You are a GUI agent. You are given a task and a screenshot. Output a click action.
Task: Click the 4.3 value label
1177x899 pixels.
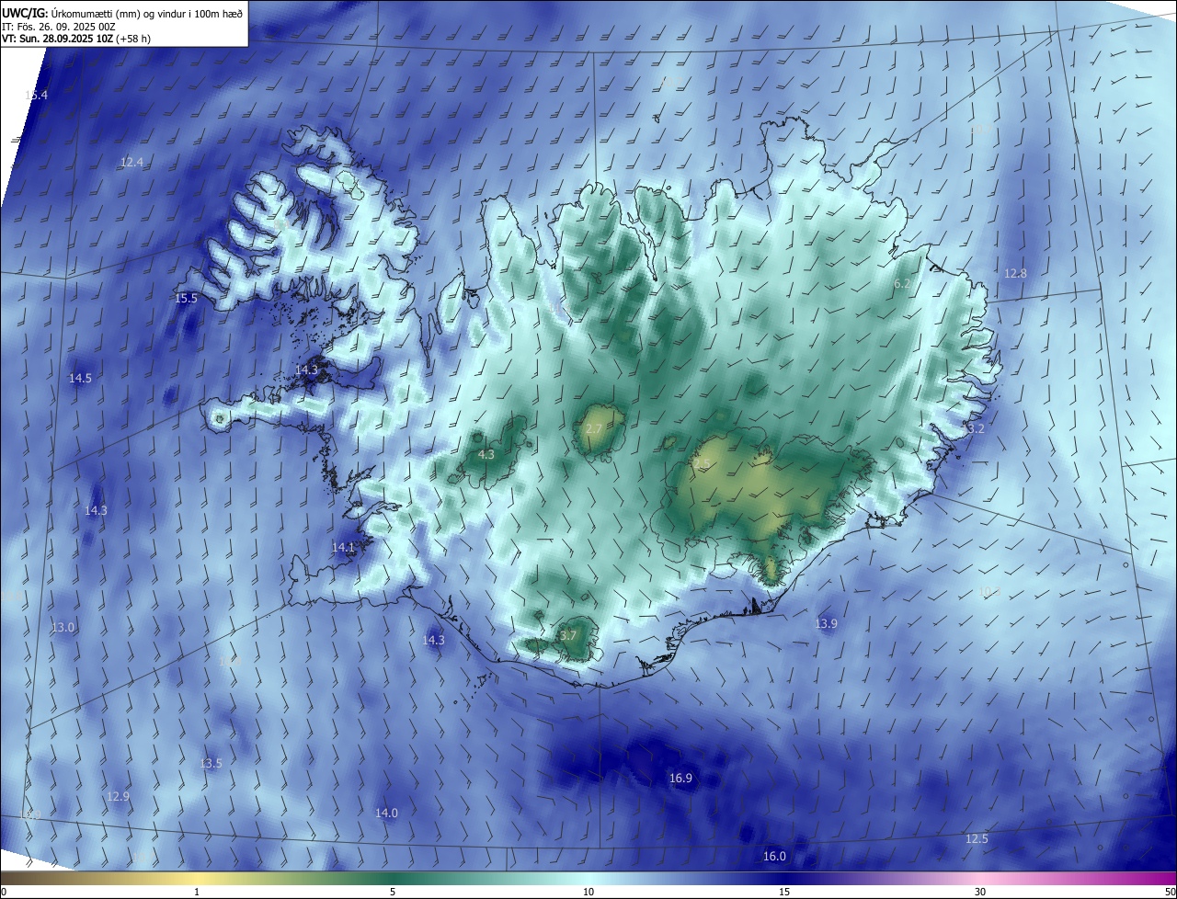pos(486,455)
